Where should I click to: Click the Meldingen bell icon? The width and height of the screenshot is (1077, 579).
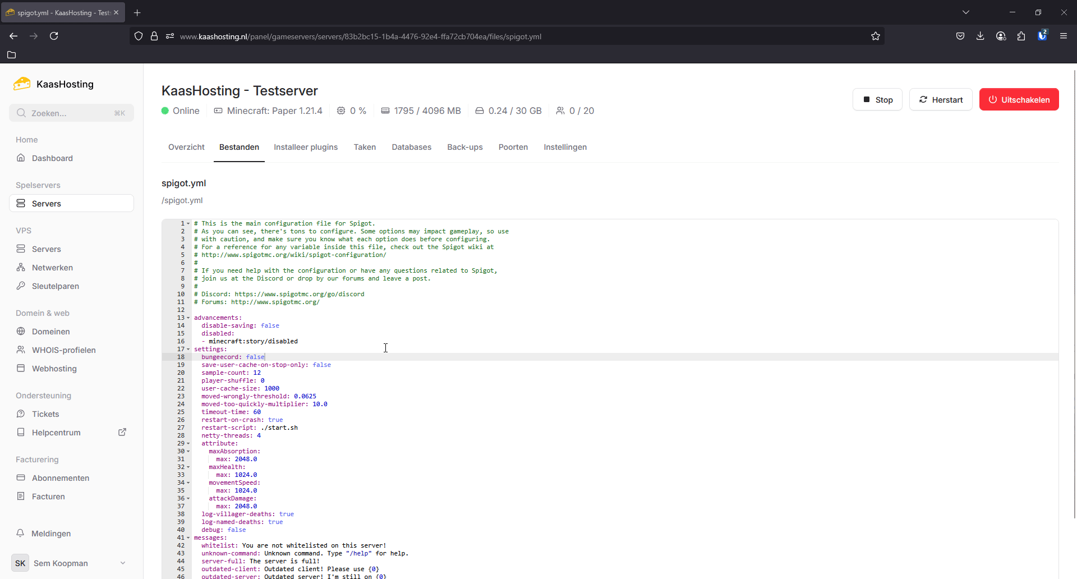pos(21,533)
